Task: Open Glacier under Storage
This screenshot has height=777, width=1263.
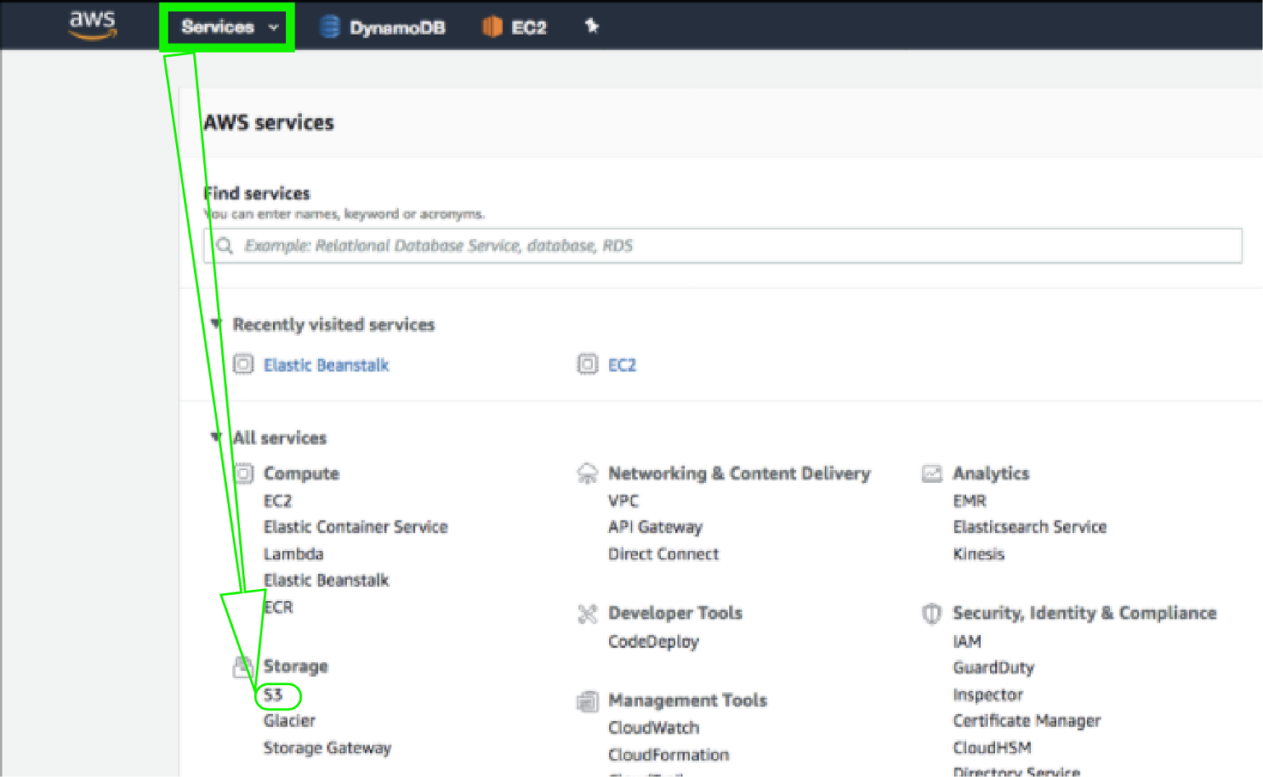Action: coord(289,720)
